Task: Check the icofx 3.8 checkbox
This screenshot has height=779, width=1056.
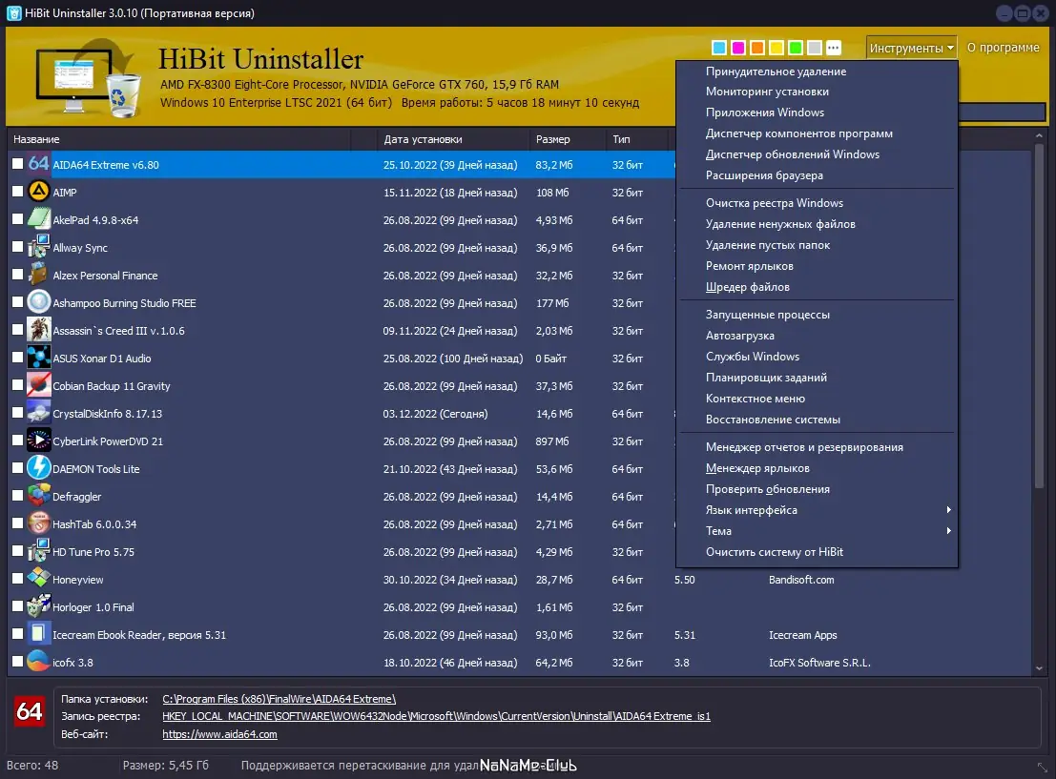Action: pyautogui.click(x=17, y=661)
